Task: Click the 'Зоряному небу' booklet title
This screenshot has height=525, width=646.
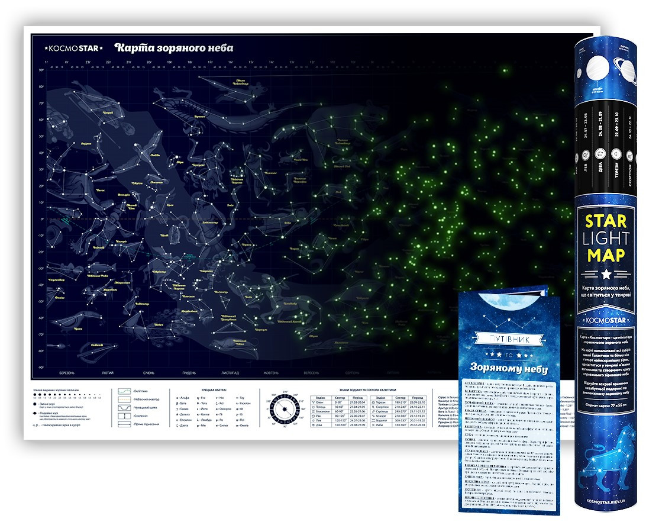Action: [509, 367]
